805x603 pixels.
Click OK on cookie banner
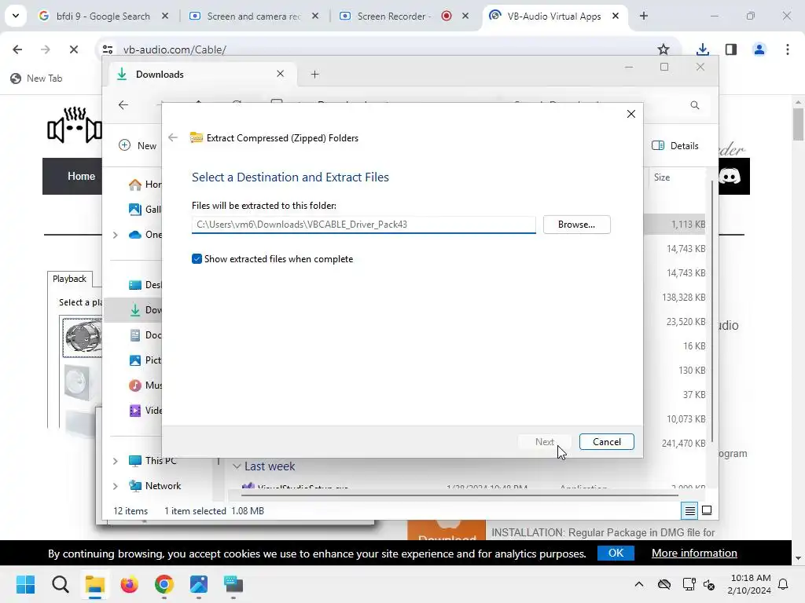tap(616, 554)
